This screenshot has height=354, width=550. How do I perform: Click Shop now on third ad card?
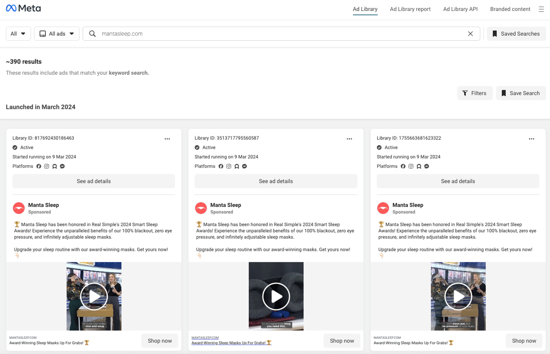click(524, 341)
